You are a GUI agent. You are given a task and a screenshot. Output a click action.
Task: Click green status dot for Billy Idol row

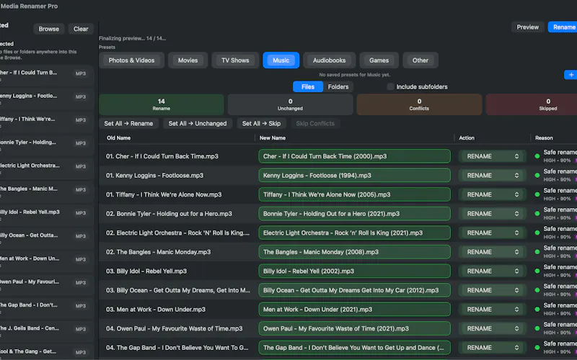coord(537,271)
